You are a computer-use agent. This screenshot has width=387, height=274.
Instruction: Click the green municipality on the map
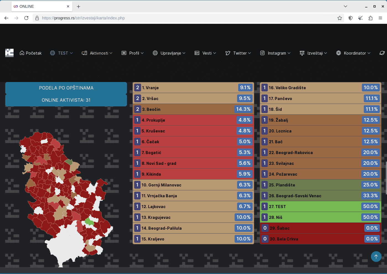[x=89, y=221]
